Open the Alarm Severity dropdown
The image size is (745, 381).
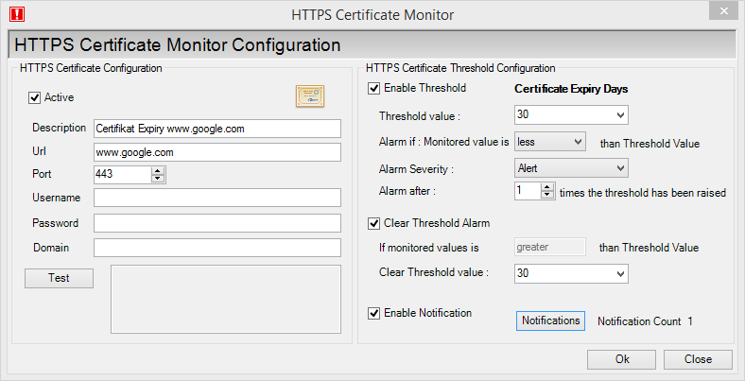pyautogui.click(x=571, y=168)
